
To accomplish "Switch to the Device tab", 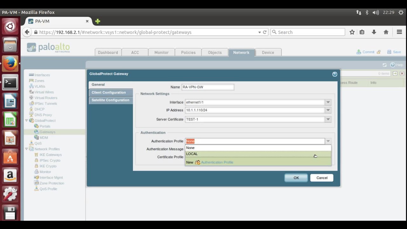I will [268, 52].
